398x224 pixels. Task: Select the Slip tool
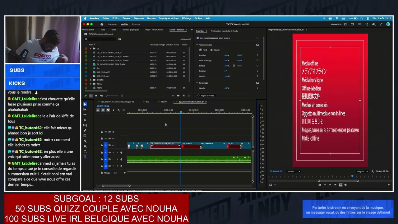85,125
